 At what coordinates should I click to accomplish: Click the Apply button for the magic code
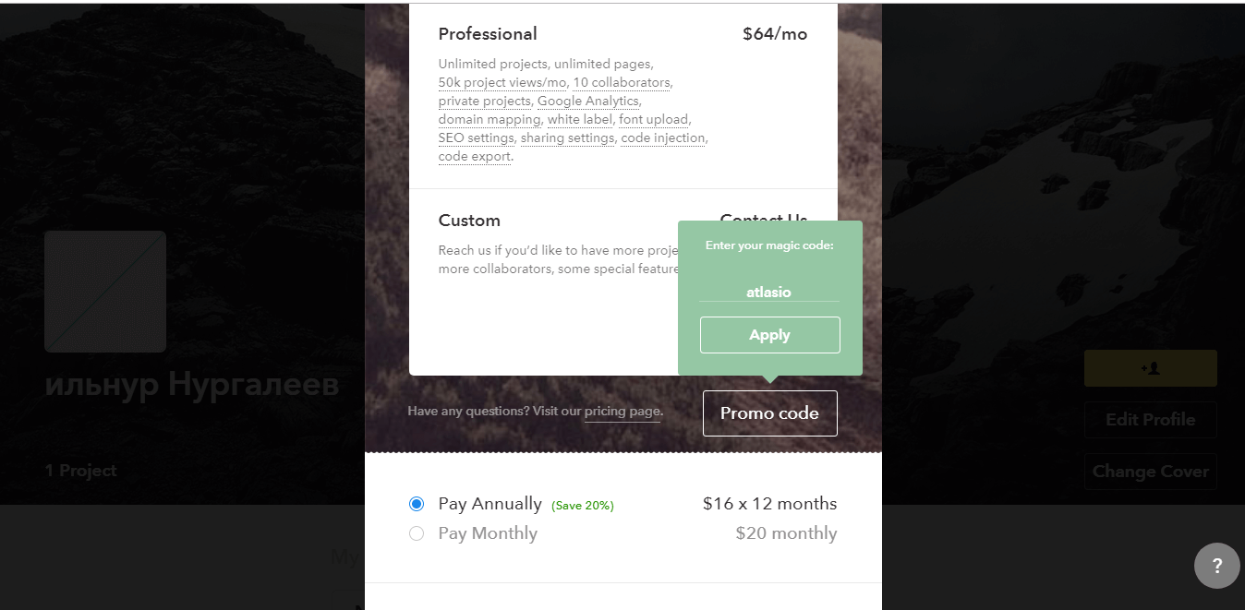(x=769, y=335)
